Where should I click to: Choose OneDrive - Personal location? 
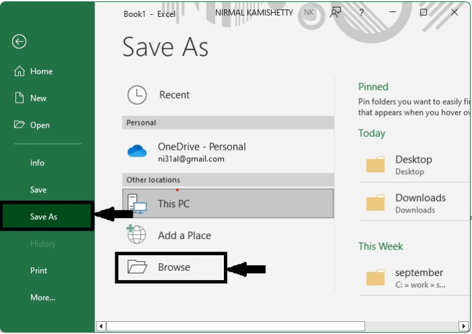[x=202, y=146]
